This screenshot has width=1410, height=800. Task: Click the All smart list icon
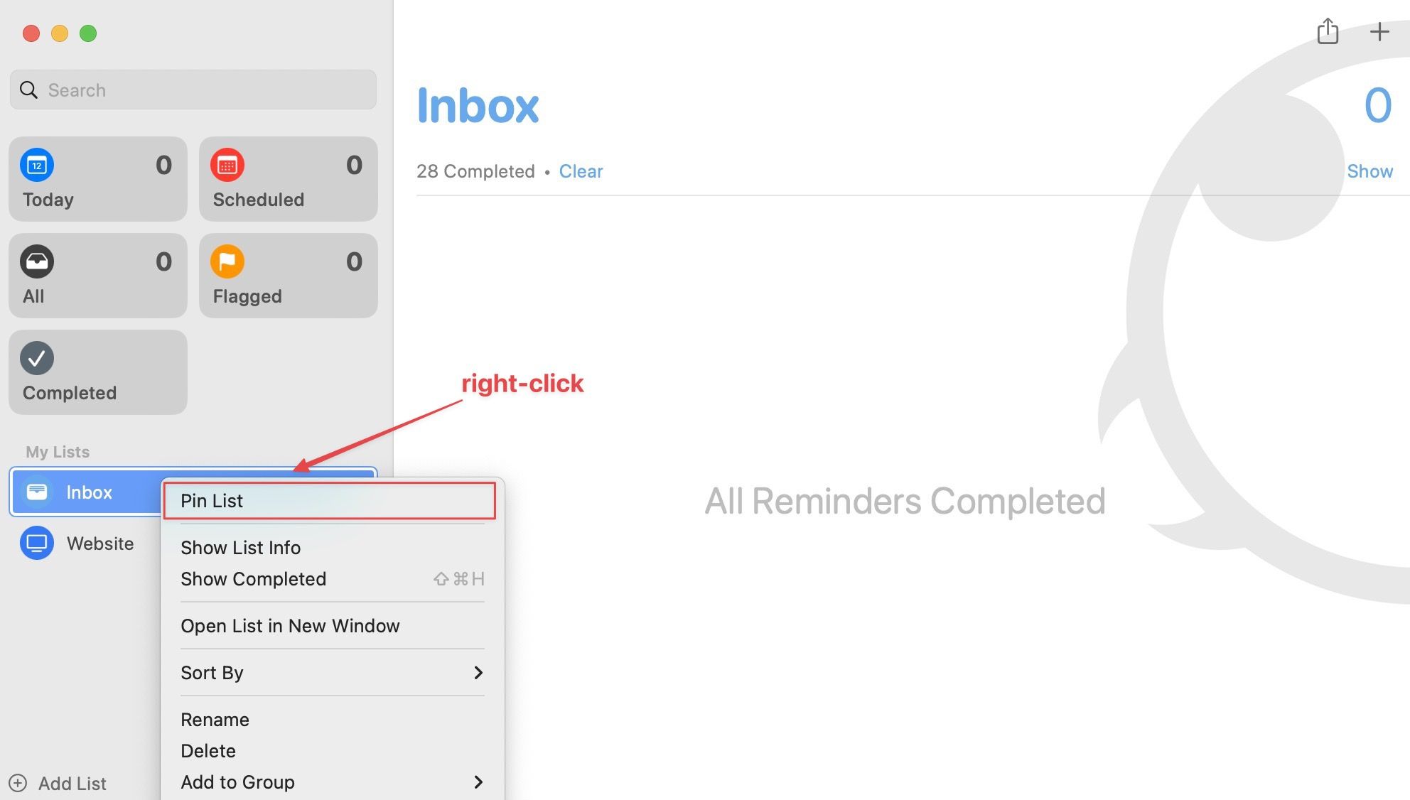click(36, 259)
